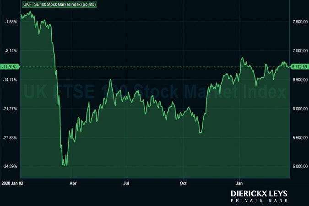Click the 7 500,00 price axis label
The height and width of the screenshot is (206, 309).
pyautogui.click(x=299, y=22)
